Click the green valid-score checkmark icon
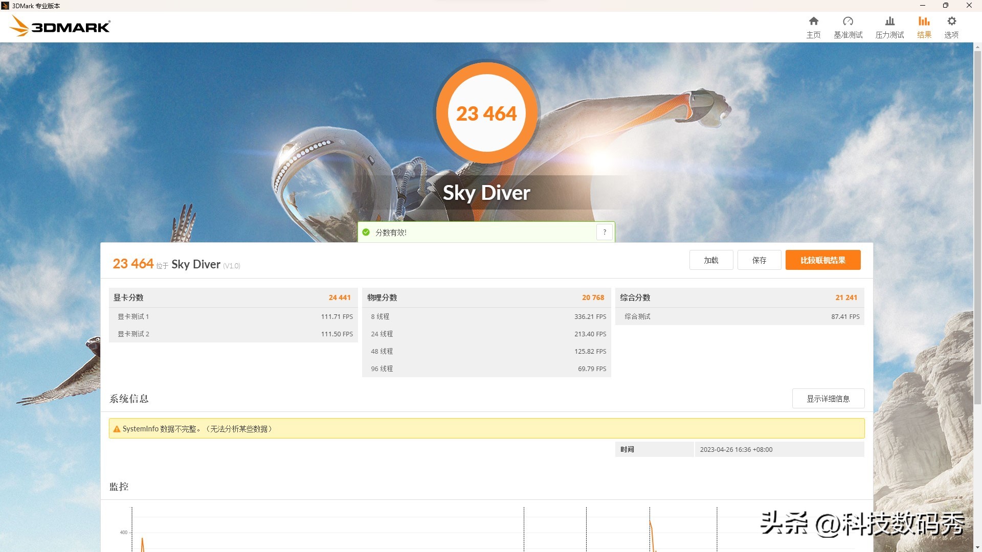 (x=366, y=233)
